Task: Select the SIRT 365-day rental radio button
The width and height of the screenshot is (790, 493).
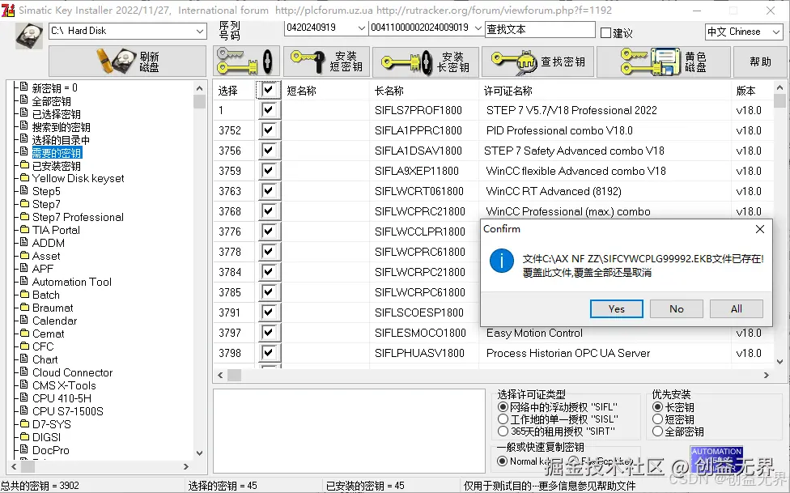Action: click(503, 431)
